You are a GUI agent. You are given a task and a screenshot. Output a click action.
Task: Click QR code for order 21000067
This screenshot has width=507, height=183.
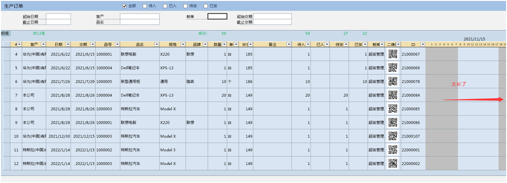tap(393, 54)
